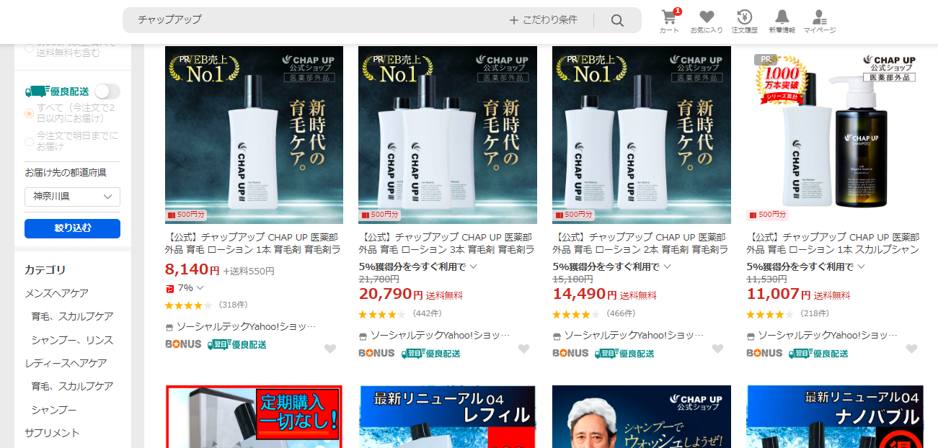The height and width of the screenshot is (448, 938).
Task: Open こだわり条件 advanced search options
Action: (x=544, y=20)
